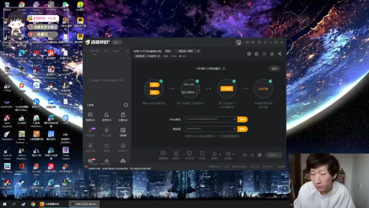Screen dimensions: 369x208
Task: Click the help icon beside OBS mode title
Action: pyautogui.click(x=224, y=68)
